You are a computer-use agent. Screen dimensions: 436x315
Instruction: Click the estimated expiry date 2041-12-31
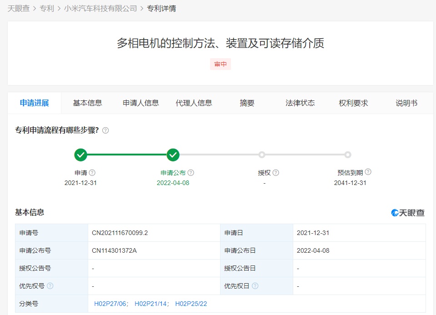[350, 183]
